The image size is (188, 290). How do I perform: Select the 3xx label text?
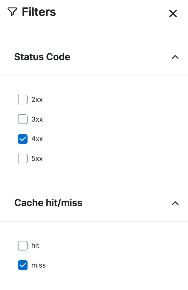point(37,119)
